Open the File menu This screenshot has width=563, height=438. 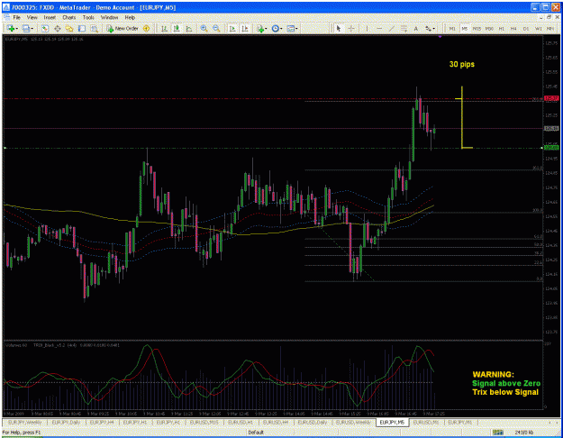click(16, 17)
